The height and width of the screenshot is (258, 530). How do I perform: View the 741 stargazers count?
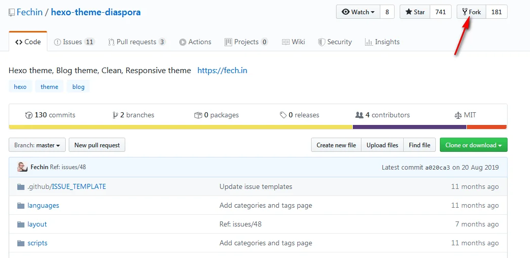(x=440, y=12)
